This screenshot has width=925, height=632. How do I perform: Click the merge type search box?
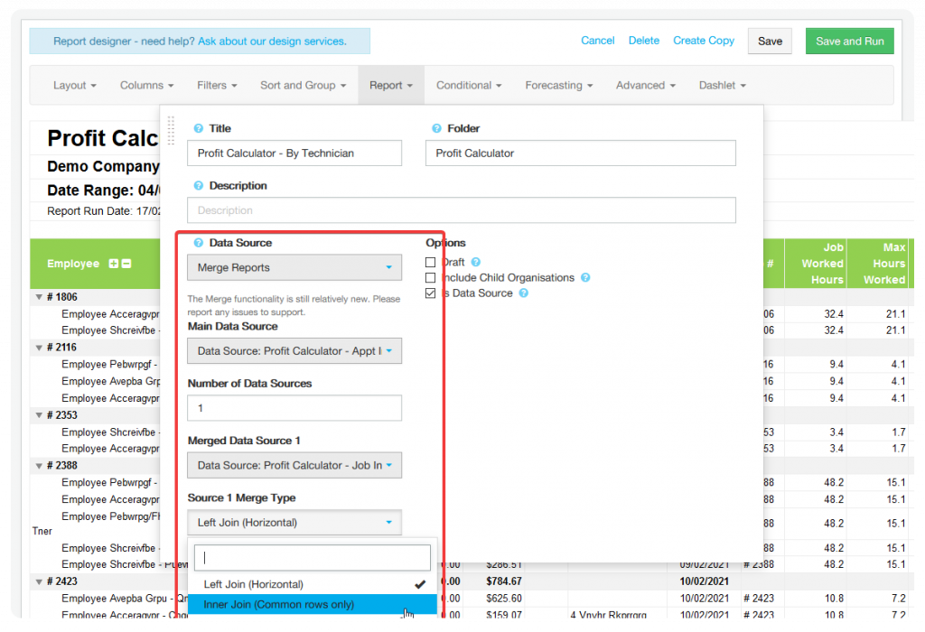coord(312,557)
